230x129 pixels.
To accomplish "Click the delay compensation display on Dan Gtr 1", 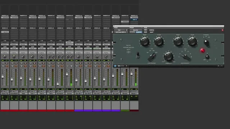I will [79, 98].
